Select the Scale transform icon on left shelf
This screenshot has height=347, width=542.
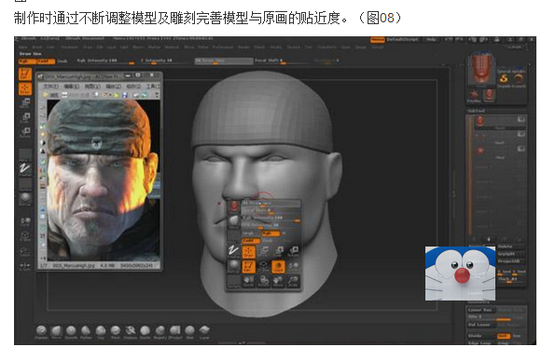25,117
